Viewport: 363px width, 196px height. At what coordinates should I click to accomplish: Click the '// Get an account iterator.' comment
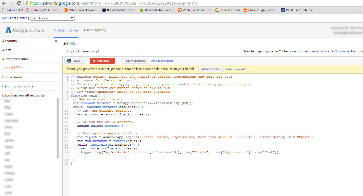[100, 99]
